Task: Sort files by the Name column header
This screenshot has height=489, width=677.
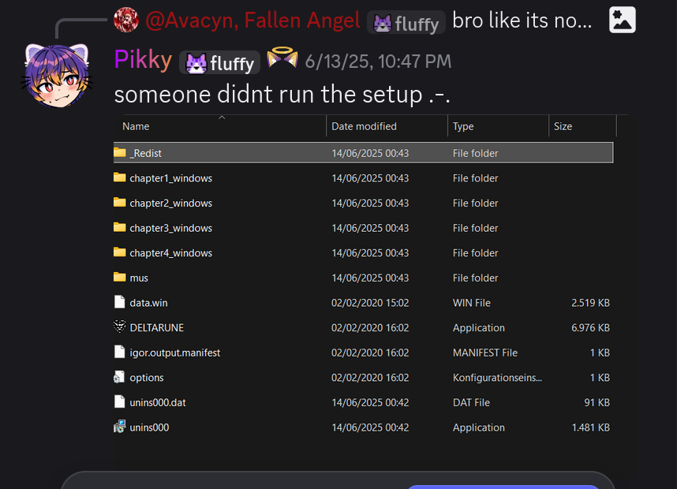Action: tap(136, 126)
